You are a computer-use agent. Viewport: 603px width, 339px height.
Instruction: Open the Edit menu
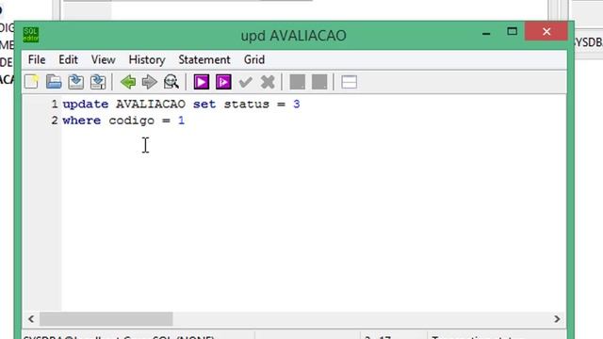tap(69, 60)
